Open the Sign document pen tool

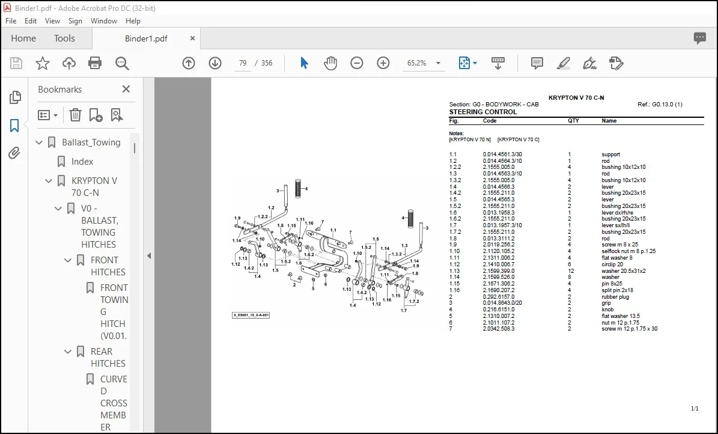coord(589,63)
